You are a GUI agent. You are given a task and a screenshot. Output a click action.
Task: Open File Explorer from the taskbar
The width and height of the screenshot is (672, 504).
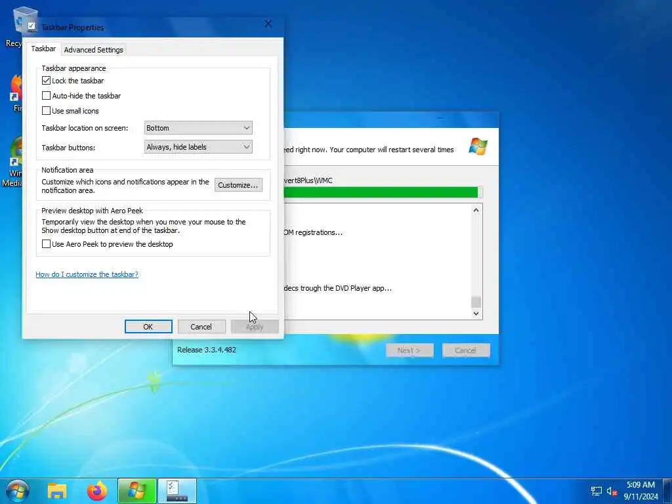[57, 491]
